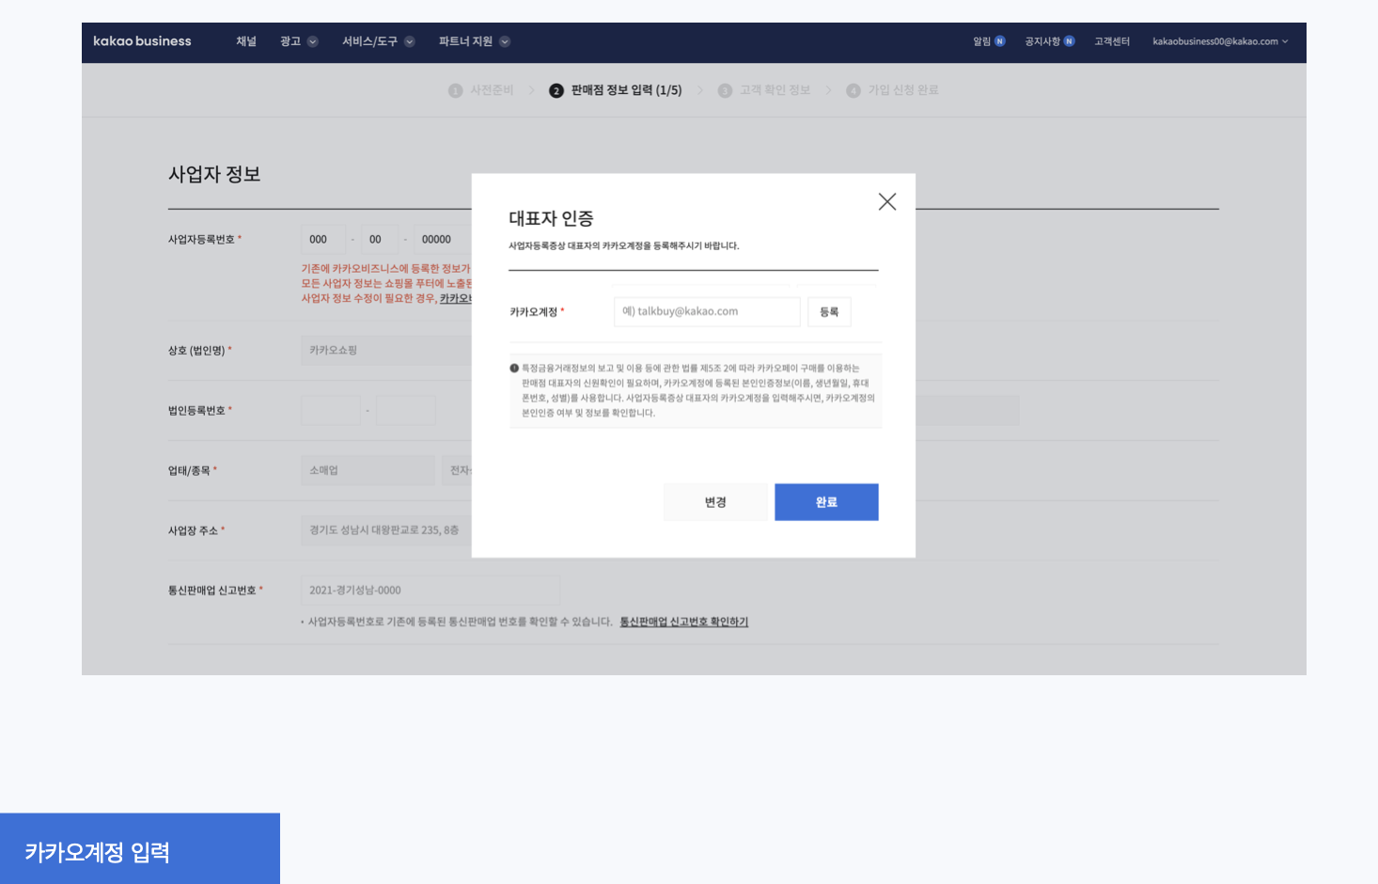Click the 사업자 정보 heading
Image resolution: width=1378 pixels, height=884 pixels.
214,174
